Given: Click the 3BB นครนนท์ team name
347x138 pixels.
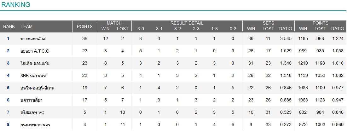Looking at the screenshot, I should (x=33, y=76).
